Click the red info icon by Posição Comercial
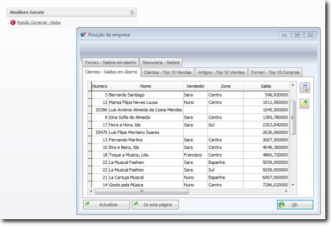 click(x=13, y=22)
